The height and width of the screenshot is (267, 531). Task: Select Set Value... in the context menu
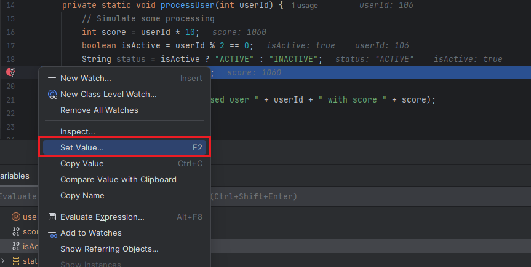(x=125, y=148)
